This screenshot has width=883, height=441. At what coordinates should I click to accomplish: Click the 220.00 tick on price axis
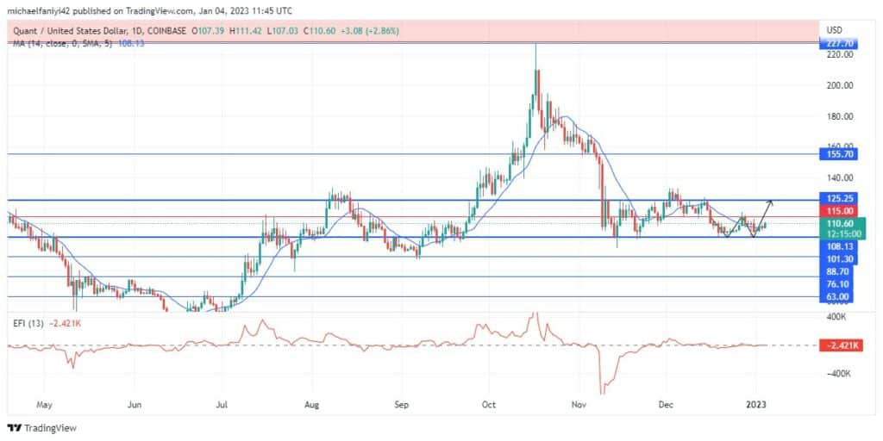coord(839,54)
